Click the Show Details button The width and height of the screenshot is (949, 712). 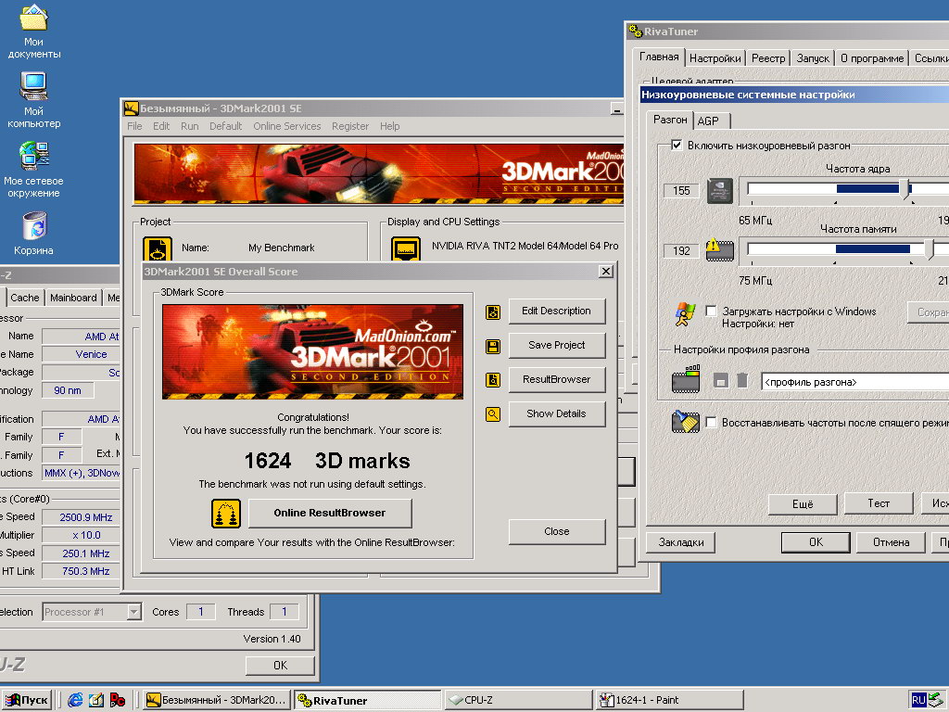click(x=557, y=414)
